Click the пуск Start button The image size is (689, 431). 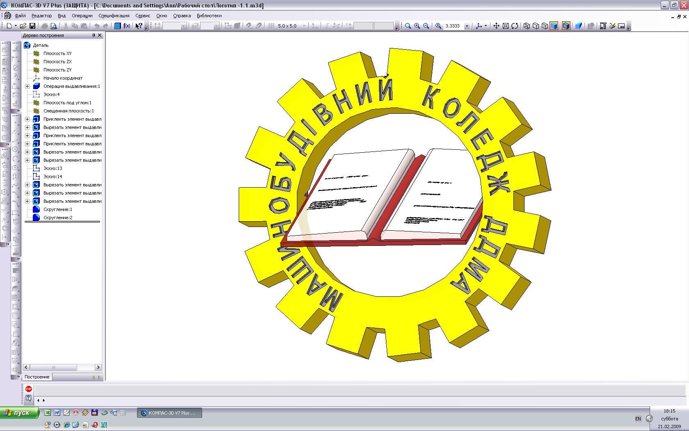pyautogui.click(x=19, y=413)
